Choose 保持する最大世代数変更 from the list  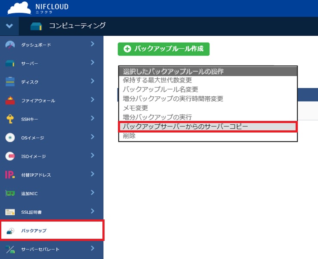point(208,80)
